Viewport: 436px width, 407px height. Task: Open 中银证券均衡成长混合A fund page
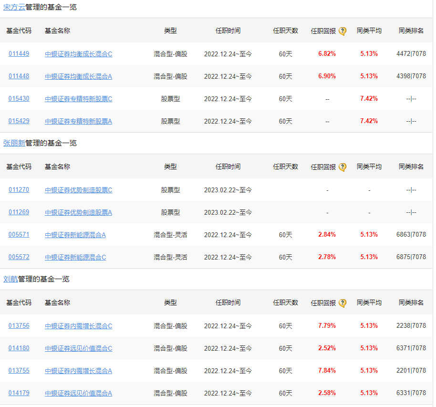[x=78, y=76]
